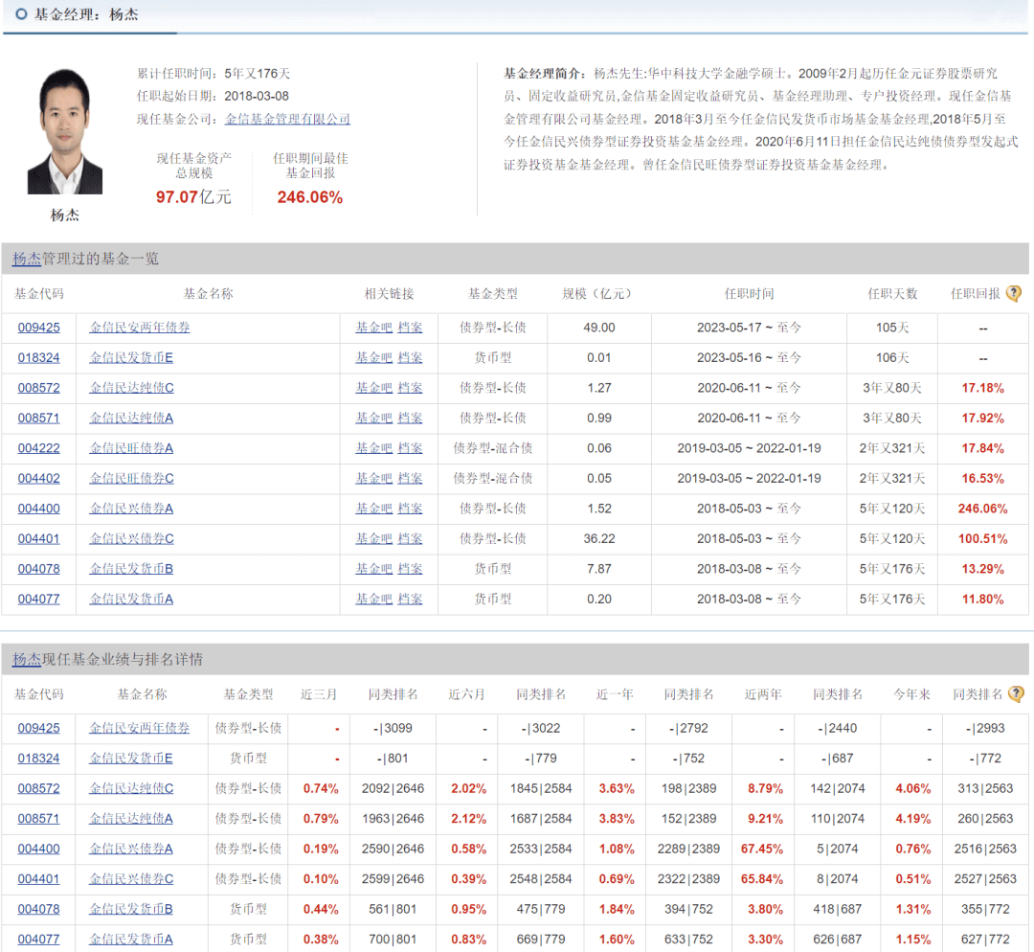Open fund code 004401 in managed funds table
Screen dimensions: 1034x952
tap(39, 539)
